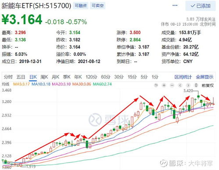Switch to the 五日 chart tab

(21, 77)
